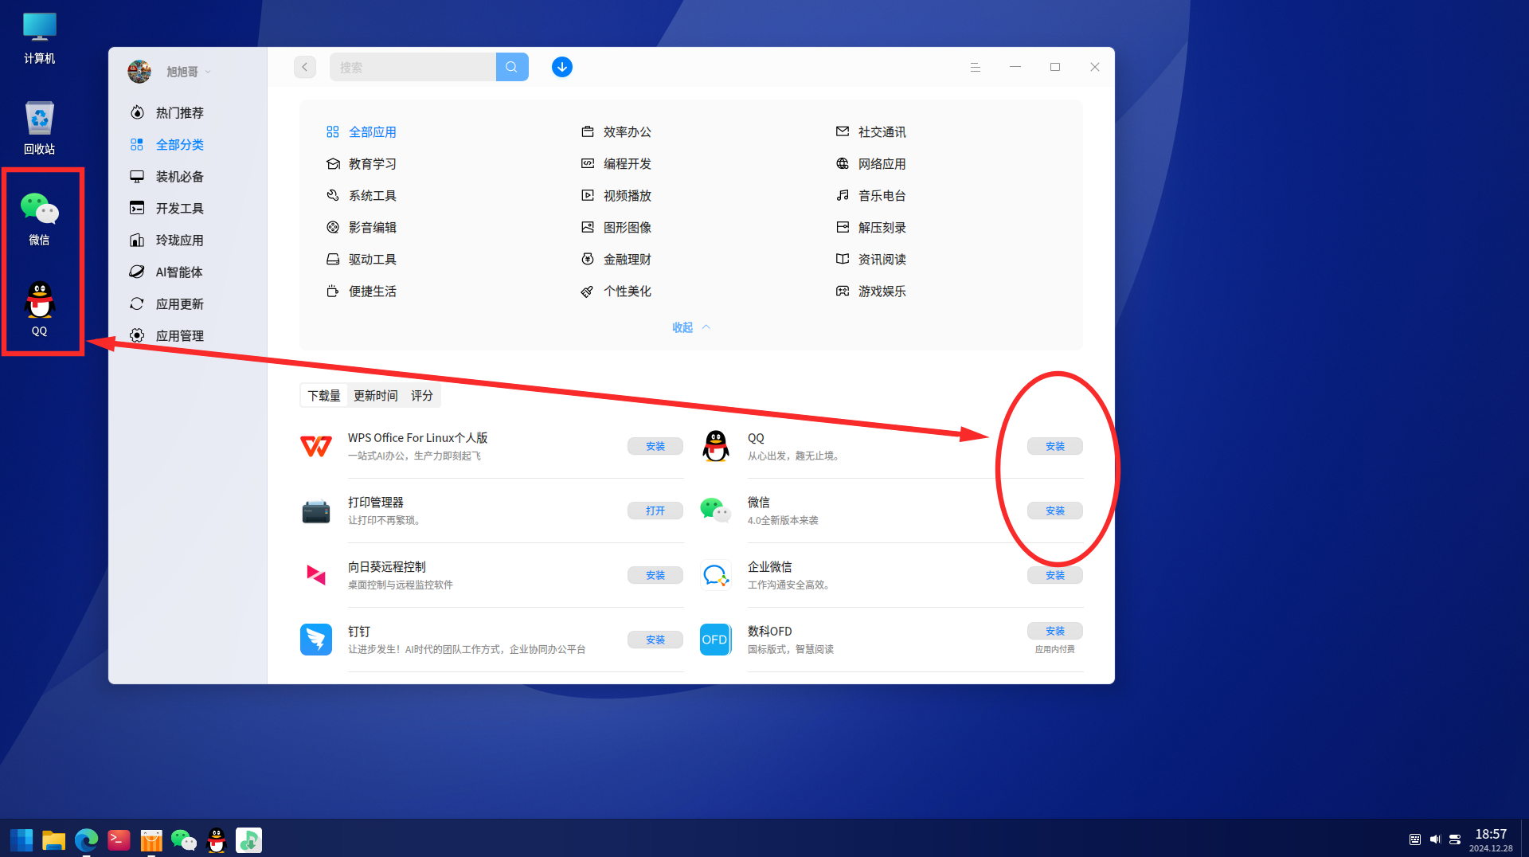Select the 影音编辑 category
This screenshot has height=857, width=1529.
362,227
